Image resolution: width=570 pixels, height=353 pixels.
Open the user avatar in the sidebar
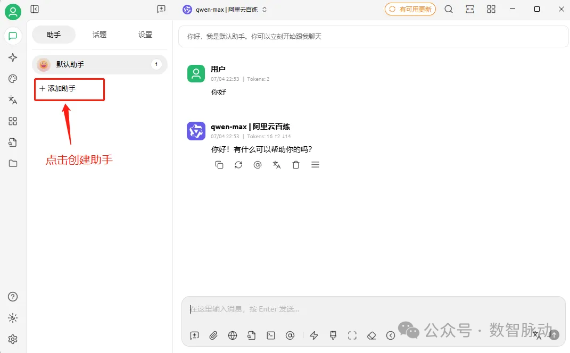tap(13, 12)
